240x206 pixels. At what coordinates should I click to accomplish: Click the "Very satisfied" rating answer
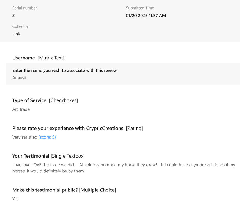[25, 137]
